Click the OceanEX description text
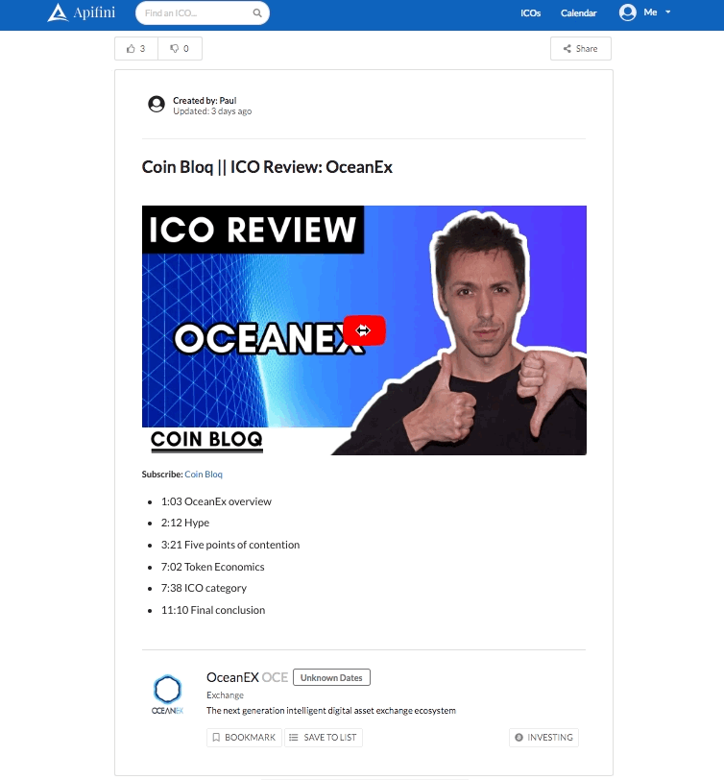 pyautogui.click(x=331, y=711)
